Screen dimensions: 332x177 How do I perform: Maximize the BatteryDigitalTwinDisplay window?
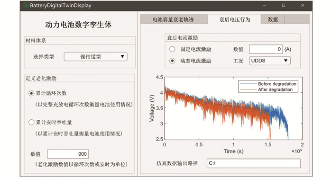click(284, 6)
